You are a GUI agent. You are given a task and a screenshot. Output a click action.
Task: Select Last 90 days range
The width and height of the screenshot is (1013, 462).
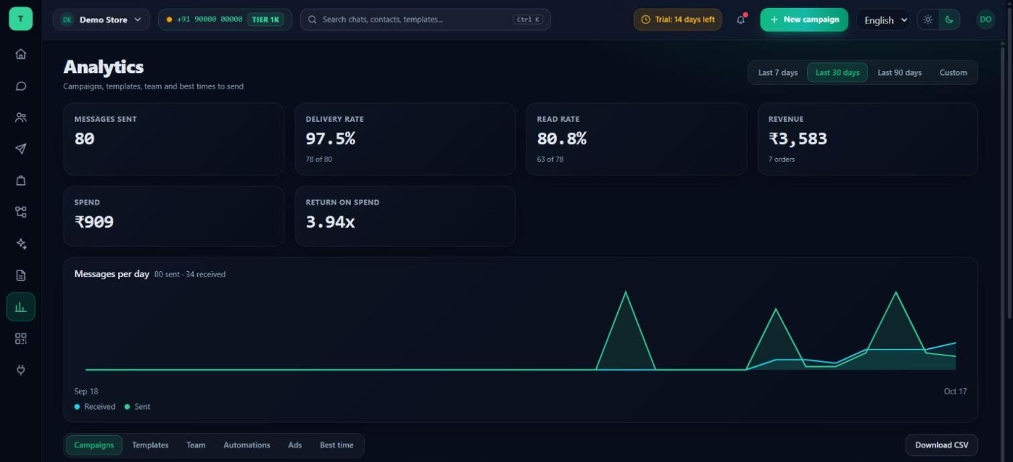(x=900, y=72)
